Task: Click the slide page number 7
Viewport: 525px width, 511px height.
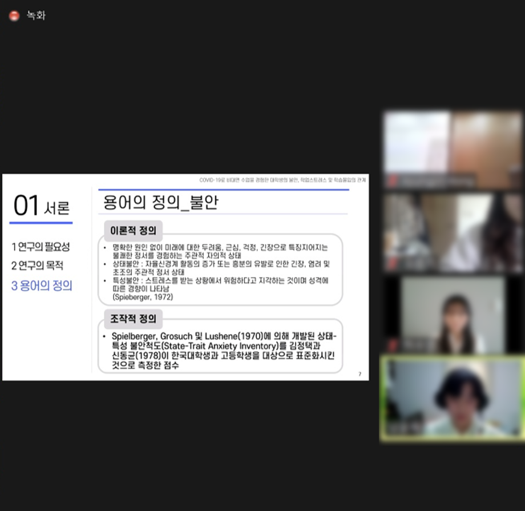Action: pos(360,374)
